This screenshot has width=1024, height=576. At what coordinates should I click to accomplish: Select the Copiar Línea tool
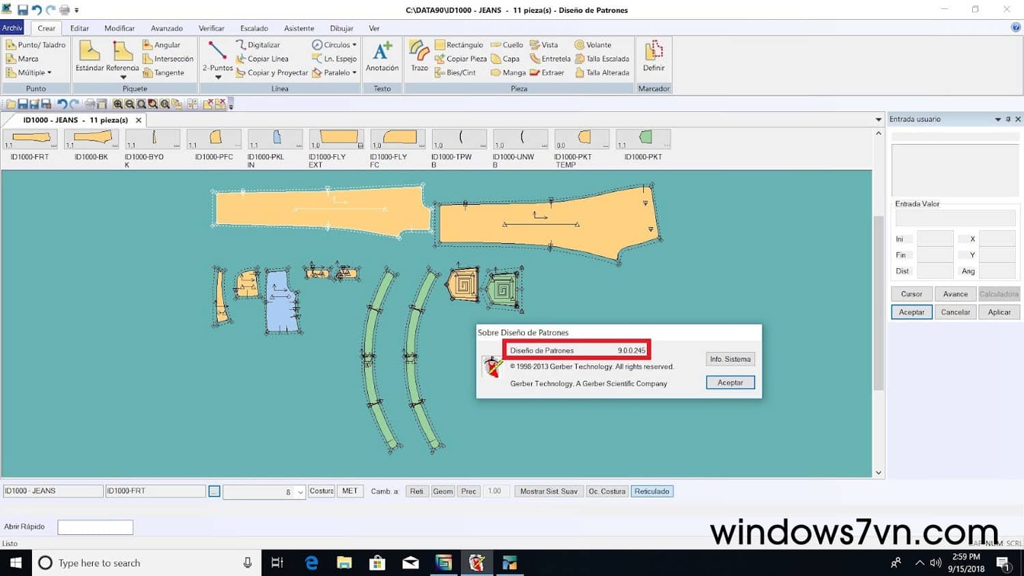(263, 59)
